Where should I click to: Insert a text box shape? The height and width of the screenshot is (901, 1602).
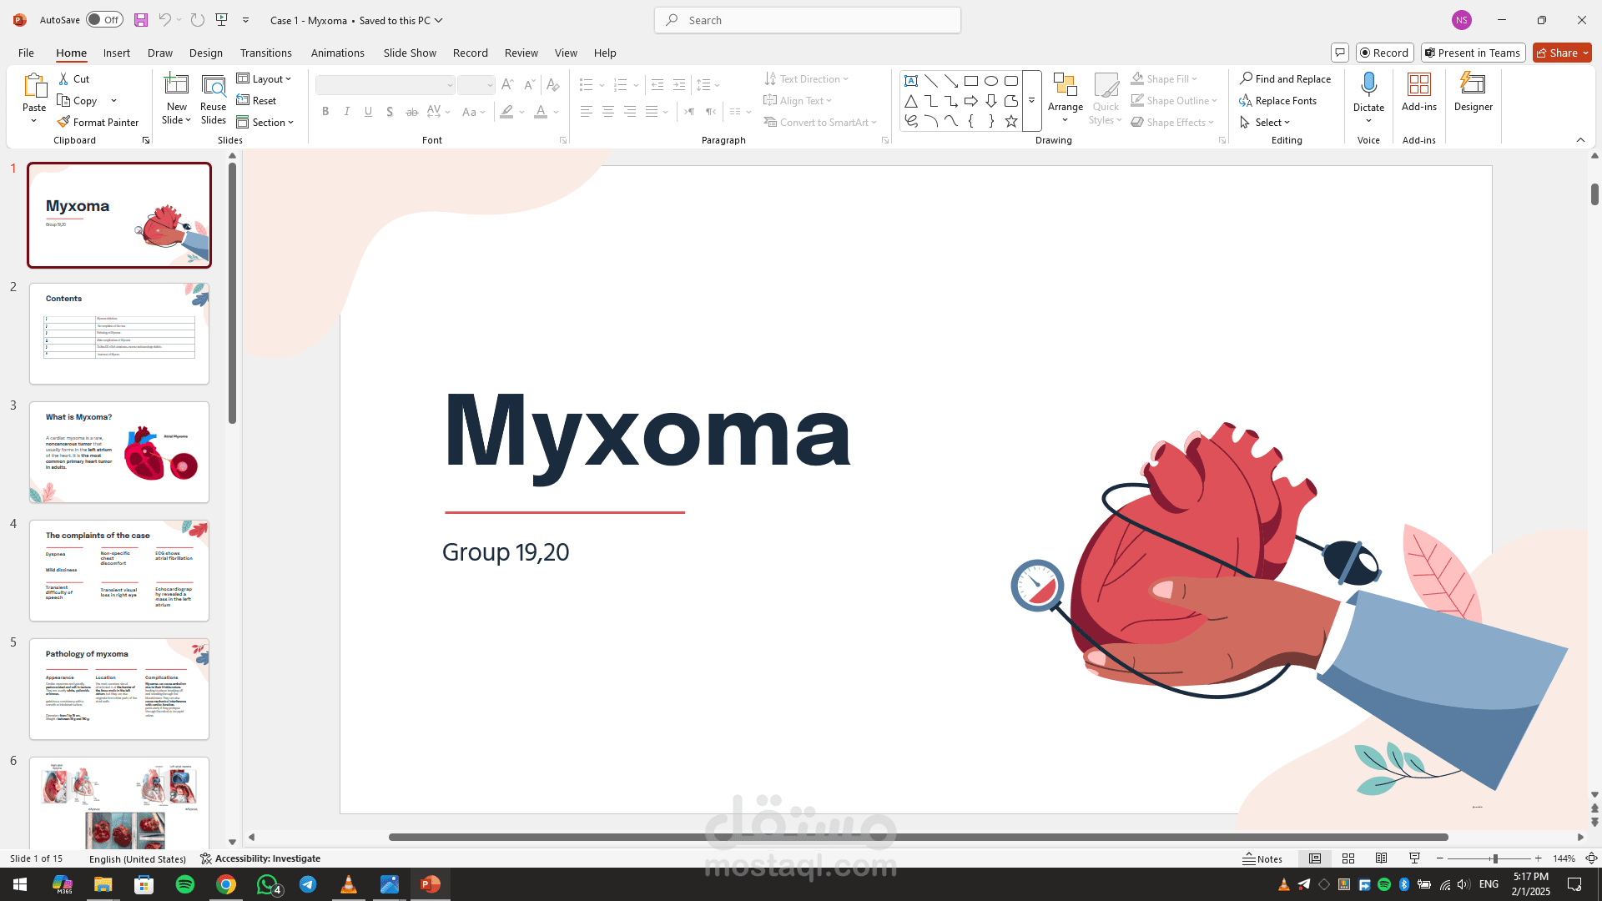(911, 81)
